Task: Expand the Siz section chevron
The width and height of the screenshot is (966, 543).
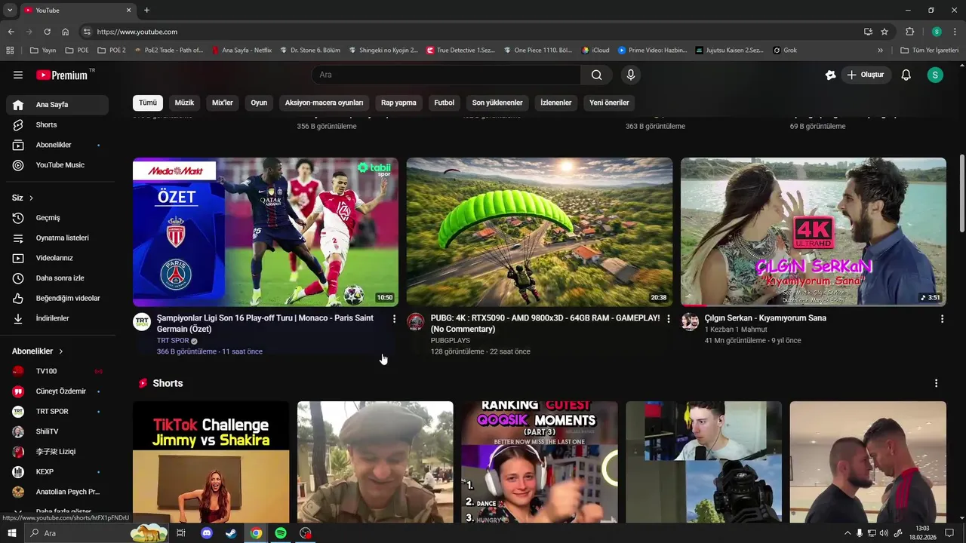Action: (31, 198)
